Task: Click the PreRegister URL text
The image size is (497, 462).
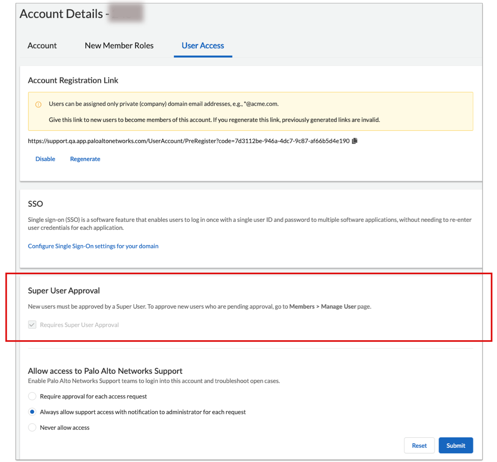Action: coord(188,141)
